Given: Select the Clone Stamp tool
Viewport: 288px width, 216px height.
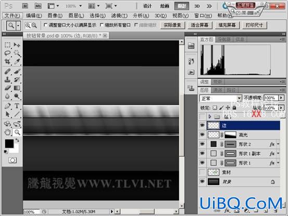Looking at the screenshot, I should pos(7,80).
